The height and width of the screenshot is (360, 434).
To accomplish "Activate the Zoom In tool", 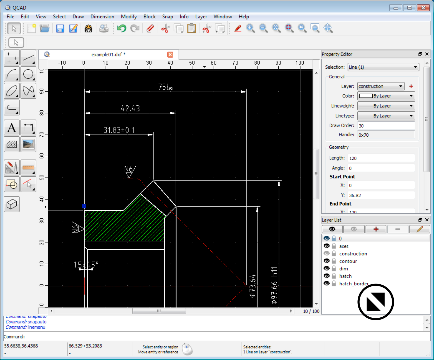I will coord(250,28).
